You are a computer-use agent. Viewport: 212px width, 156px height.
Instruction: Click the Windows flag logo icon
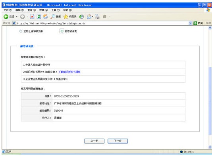[x=208, y=10]
